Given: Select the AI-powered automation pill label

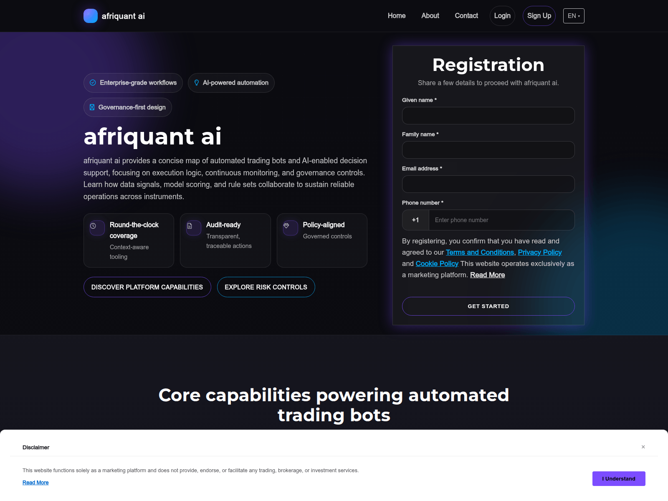Looking at the screenshot, I should (235, 83).
